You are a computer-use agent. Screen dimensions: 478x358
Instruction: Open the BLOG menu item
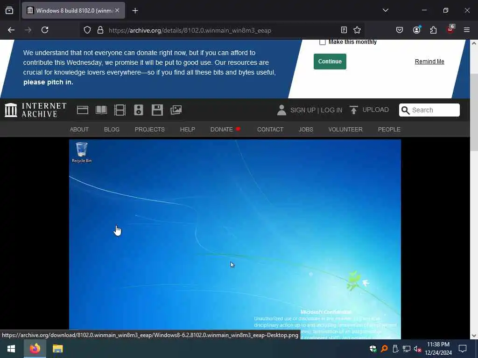pos(112,130)
